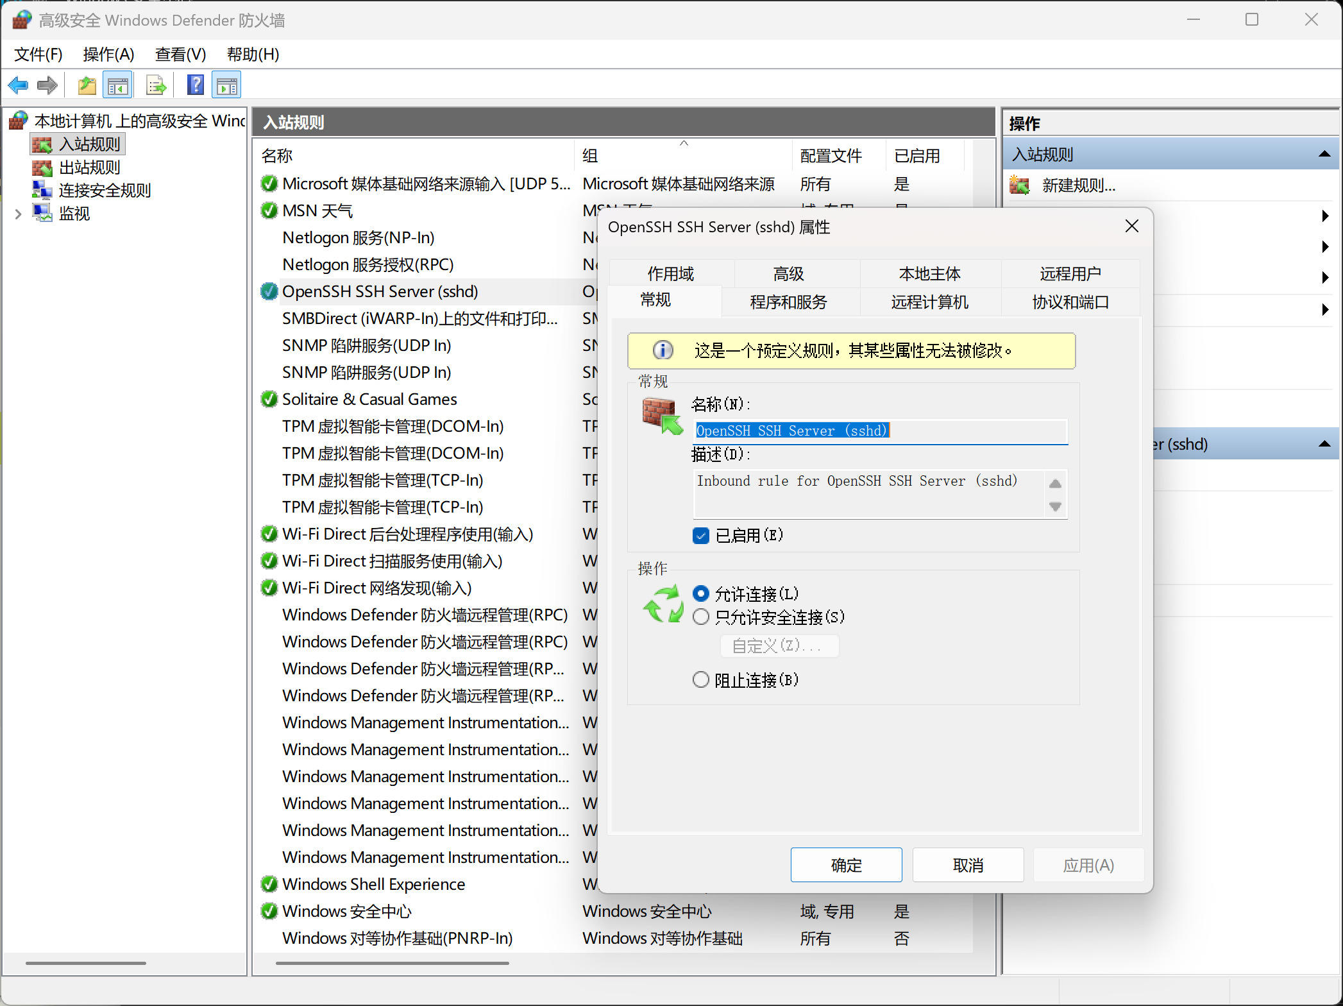Sort by 组 column header
The image size is (1343, 1006).
(x=683, y=155)
